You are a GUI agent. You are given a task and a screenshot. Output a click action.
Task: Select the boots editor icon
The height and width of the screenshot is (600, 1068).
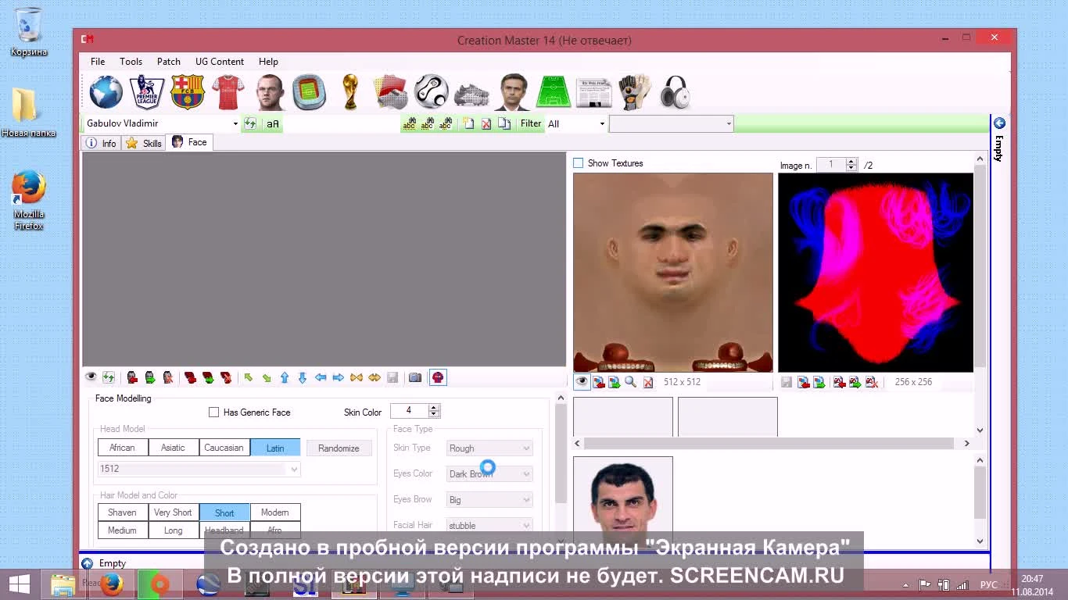coord(469,91)
